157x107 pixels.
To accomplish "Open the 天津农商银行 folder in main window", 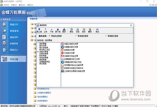I will point(42,101).
